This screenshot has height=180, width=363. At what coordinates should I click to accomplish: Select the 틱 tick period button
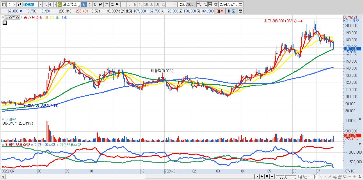coord(118,4)
